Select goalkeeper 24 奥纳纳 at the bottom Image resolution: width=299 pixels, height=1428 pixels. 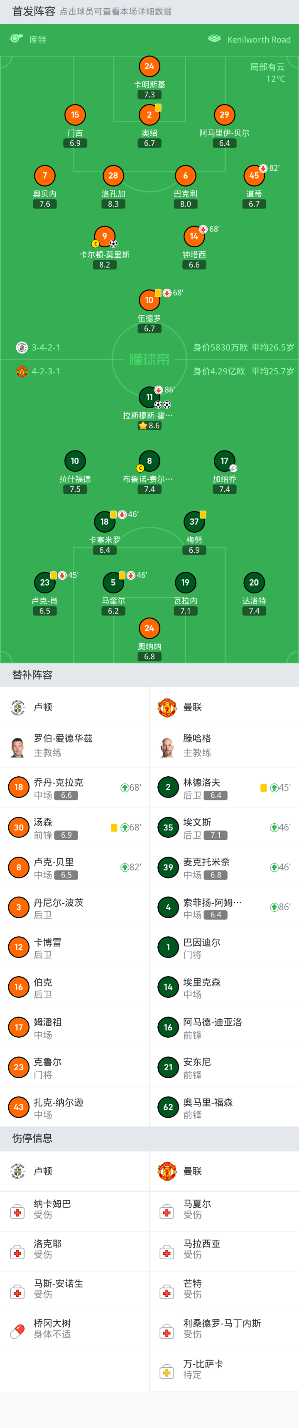(x=149, y=628)
